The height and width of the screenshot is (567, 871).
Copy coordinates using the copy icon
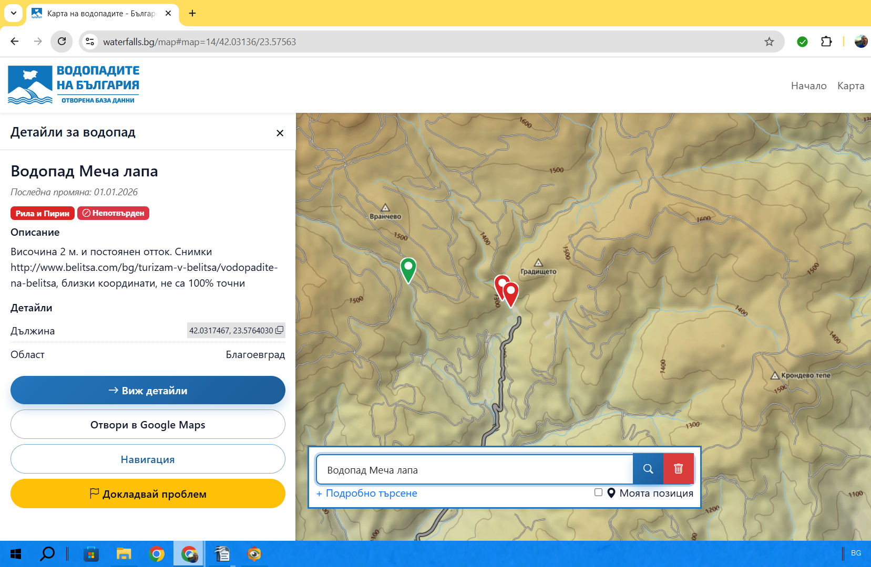click(x=279, y=330)
